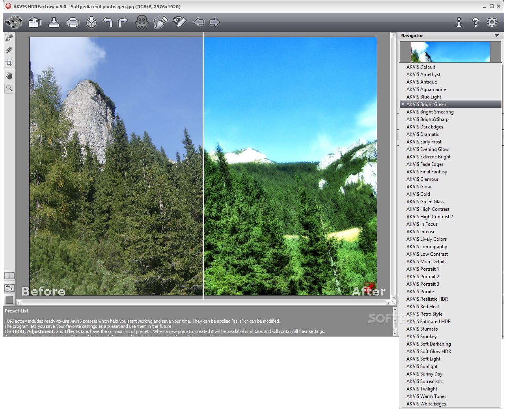Select AKVIS Sfumato preset

pos(451,329)
